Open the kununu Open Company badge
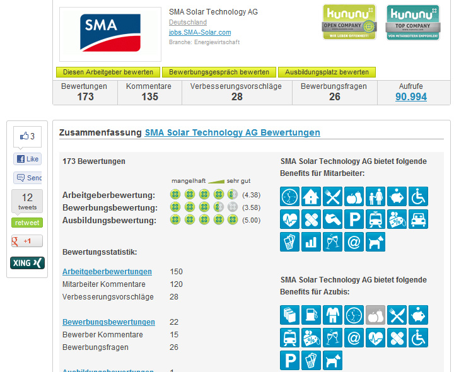The height and width of the screenshot is (372, 454). (x=349, y=23)
